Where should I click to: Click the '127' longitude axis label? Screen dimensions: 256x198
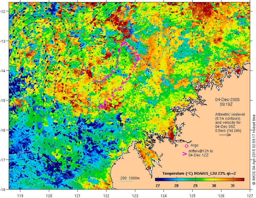click(250, 196)
